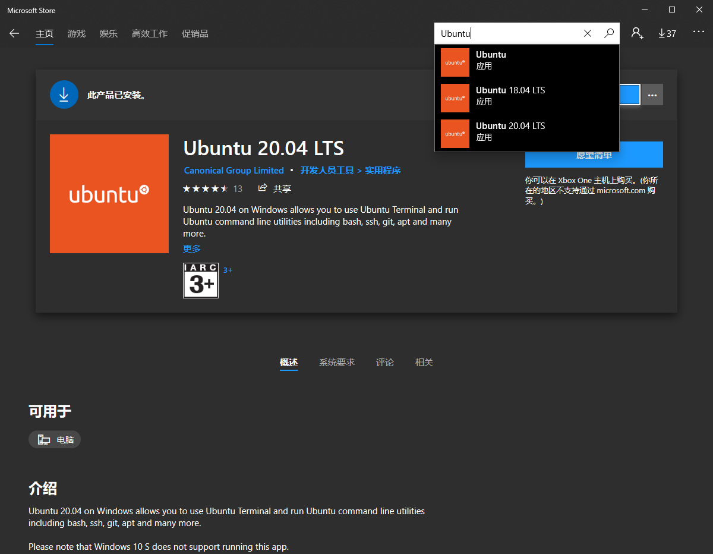Screen dimensions: 713x554
Task: Open the account sign-in icon
Action: tap(637, 33)
